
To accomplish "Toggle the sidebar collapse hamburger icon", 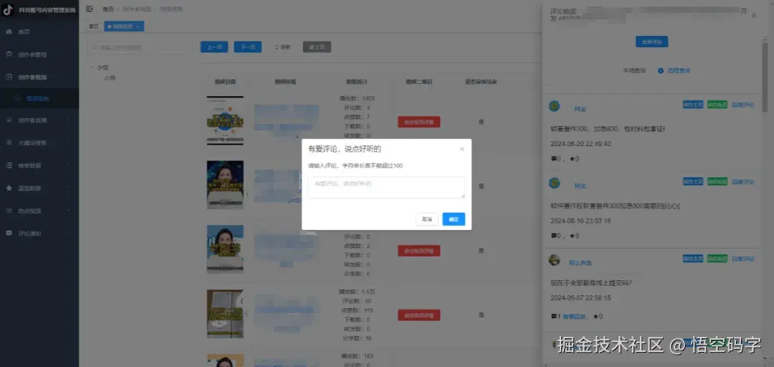I will [90, 9].
